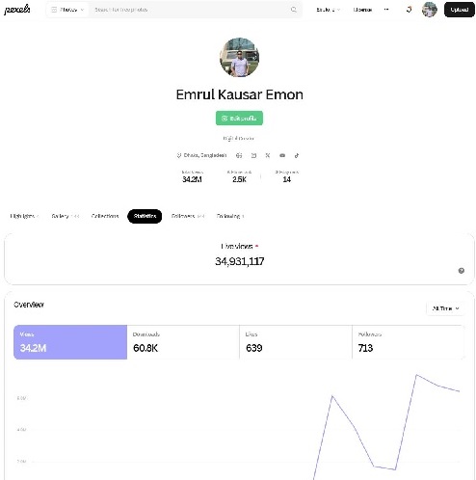Switch to the Statistics tab
The image size is (476, 480).
(x=145, y=216)
